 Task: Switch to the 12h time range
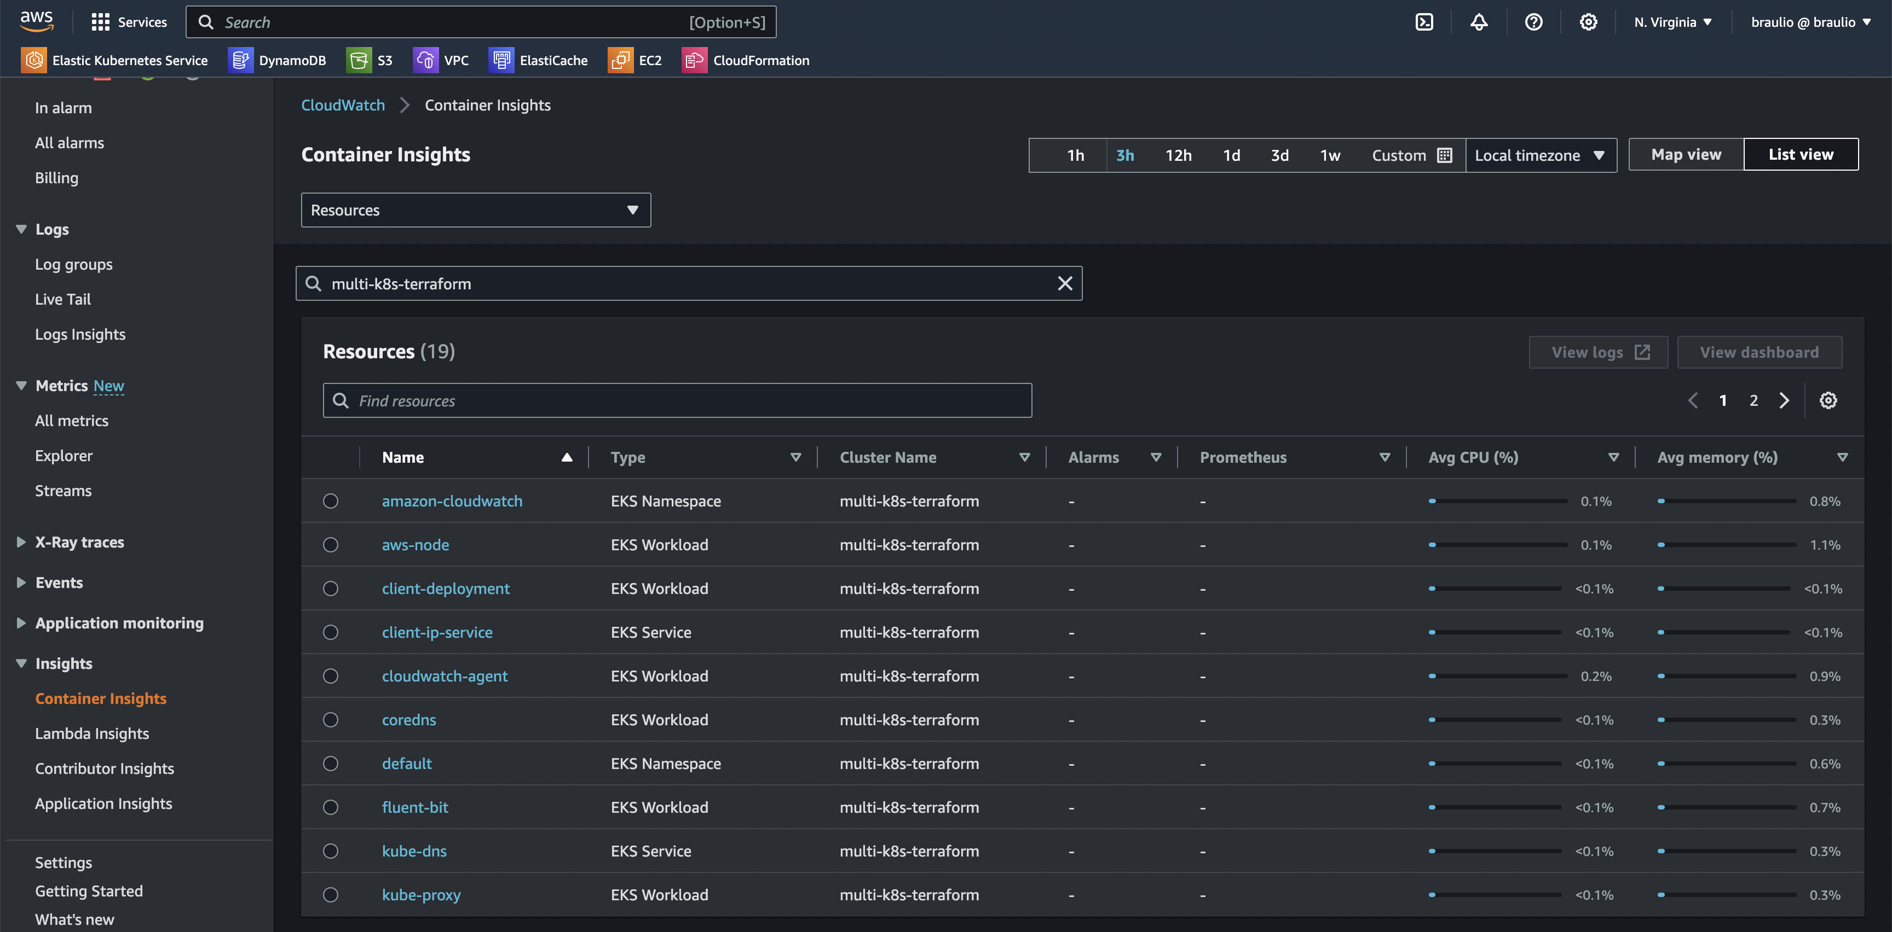click(1178, 155)
